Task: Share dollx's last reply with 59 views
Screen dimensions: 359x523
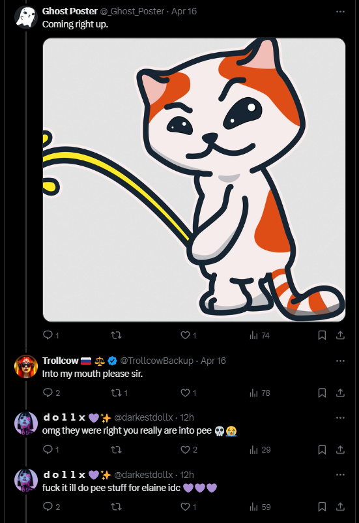Action: coord(340,507)
